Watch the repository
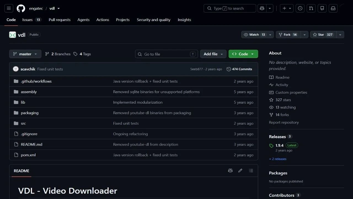353x199 pixels. click(254, 35)
